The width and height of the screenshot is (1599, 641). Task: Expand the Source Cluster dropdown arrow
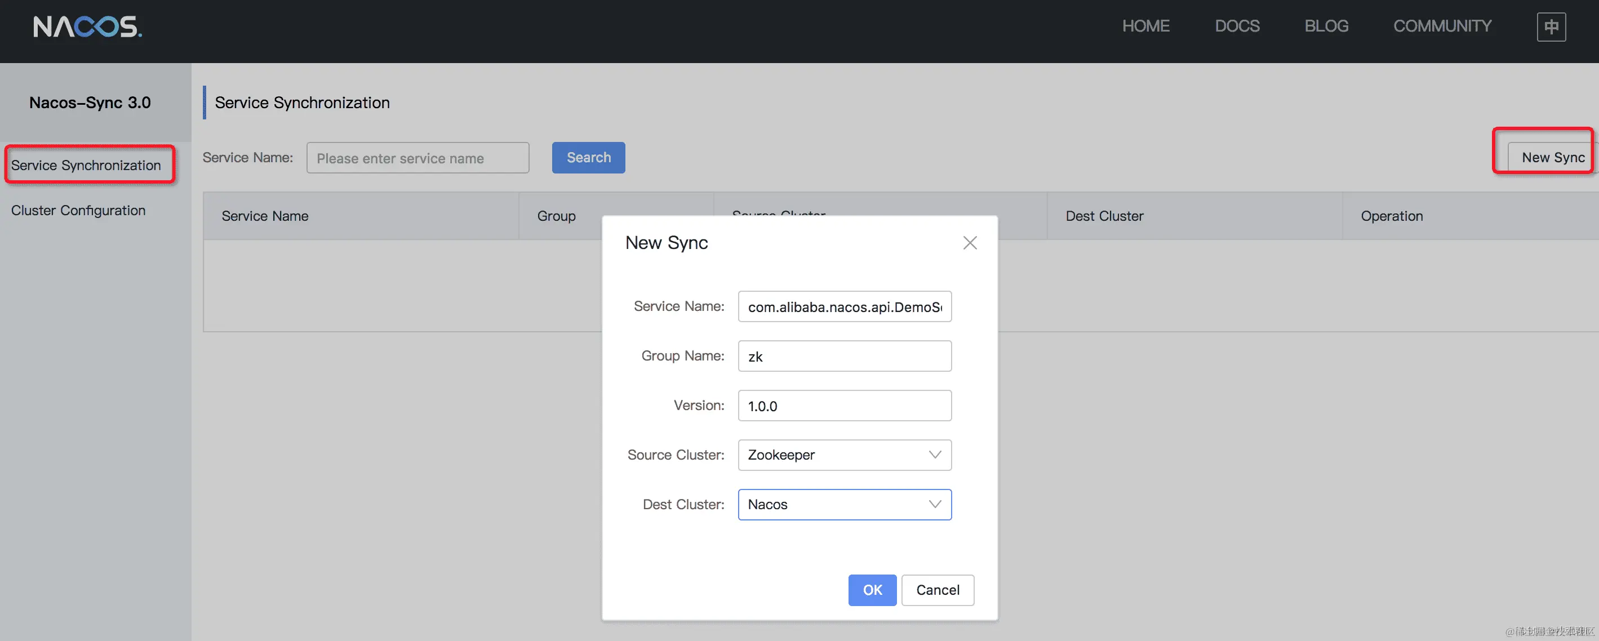pos(935,455)
